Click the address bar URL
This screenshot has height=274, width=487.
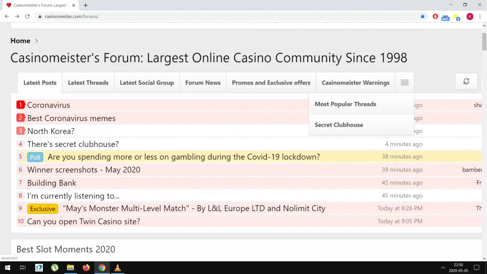coord(72,17)
